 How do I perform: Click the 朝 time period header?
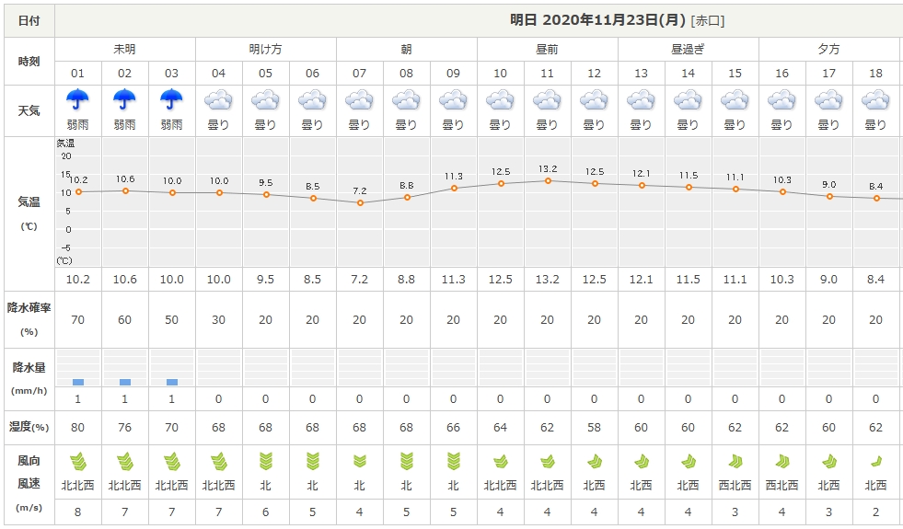[406, 50]
